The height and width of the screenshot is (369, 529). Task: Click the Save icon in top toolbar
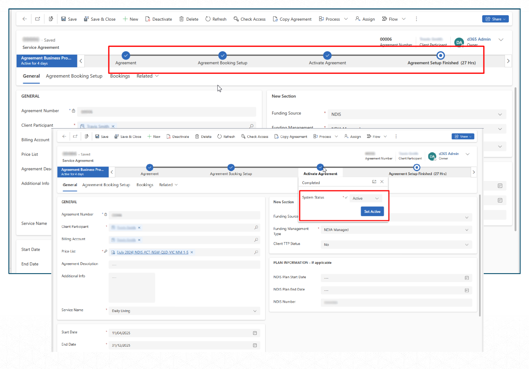64,19
